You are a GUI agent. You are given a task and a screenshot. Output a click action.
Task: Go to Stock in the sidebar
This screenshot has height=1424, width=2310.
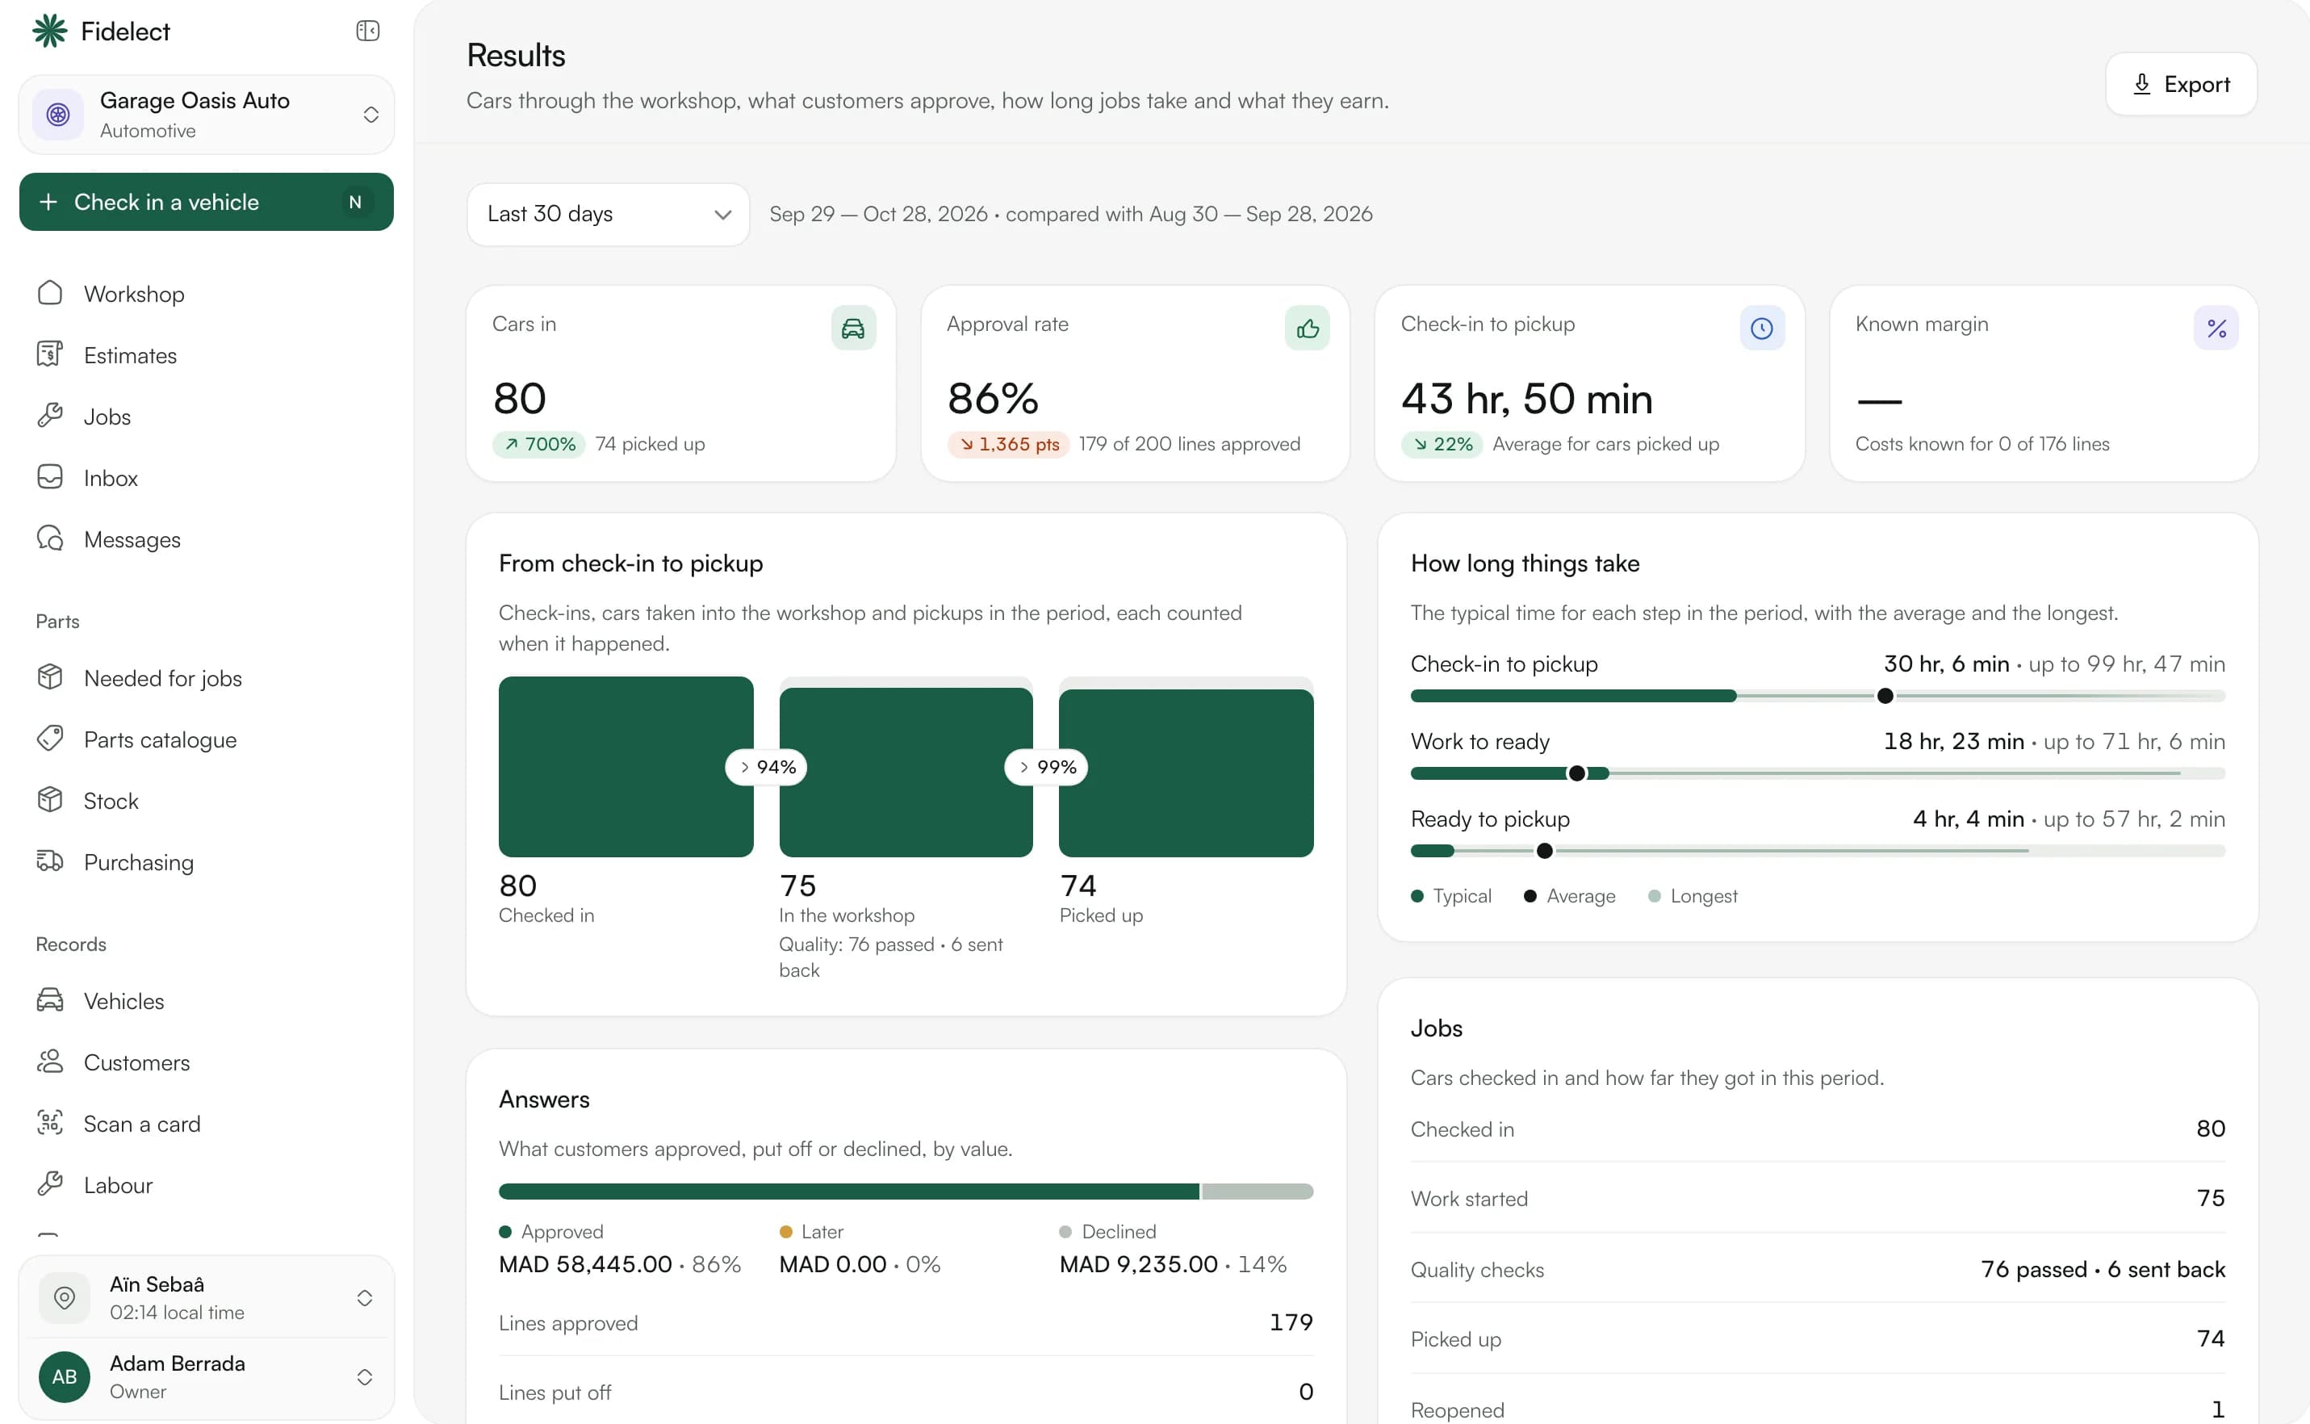(207, 801)
